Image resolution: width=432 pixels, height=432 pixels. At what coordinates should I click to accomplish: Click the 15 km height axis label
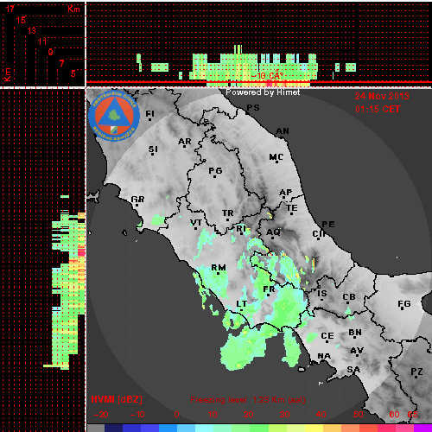tap(21, 20)
